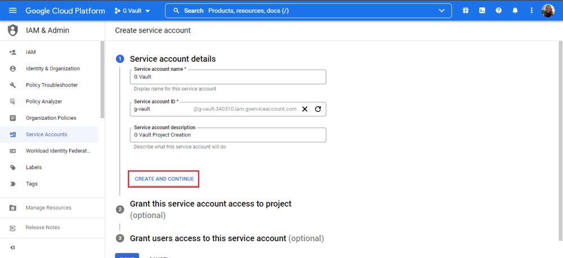Open the help question mark icon
563x258 pixels.
498,11
